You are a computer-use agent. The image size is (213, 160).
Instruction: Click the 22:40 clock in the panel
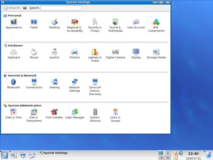tap(193, 153)
